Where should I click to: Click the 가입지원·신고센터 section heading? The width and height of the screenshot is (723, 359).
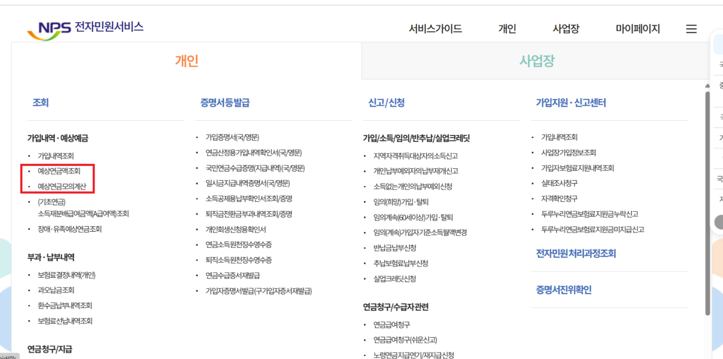pos(571,103)
